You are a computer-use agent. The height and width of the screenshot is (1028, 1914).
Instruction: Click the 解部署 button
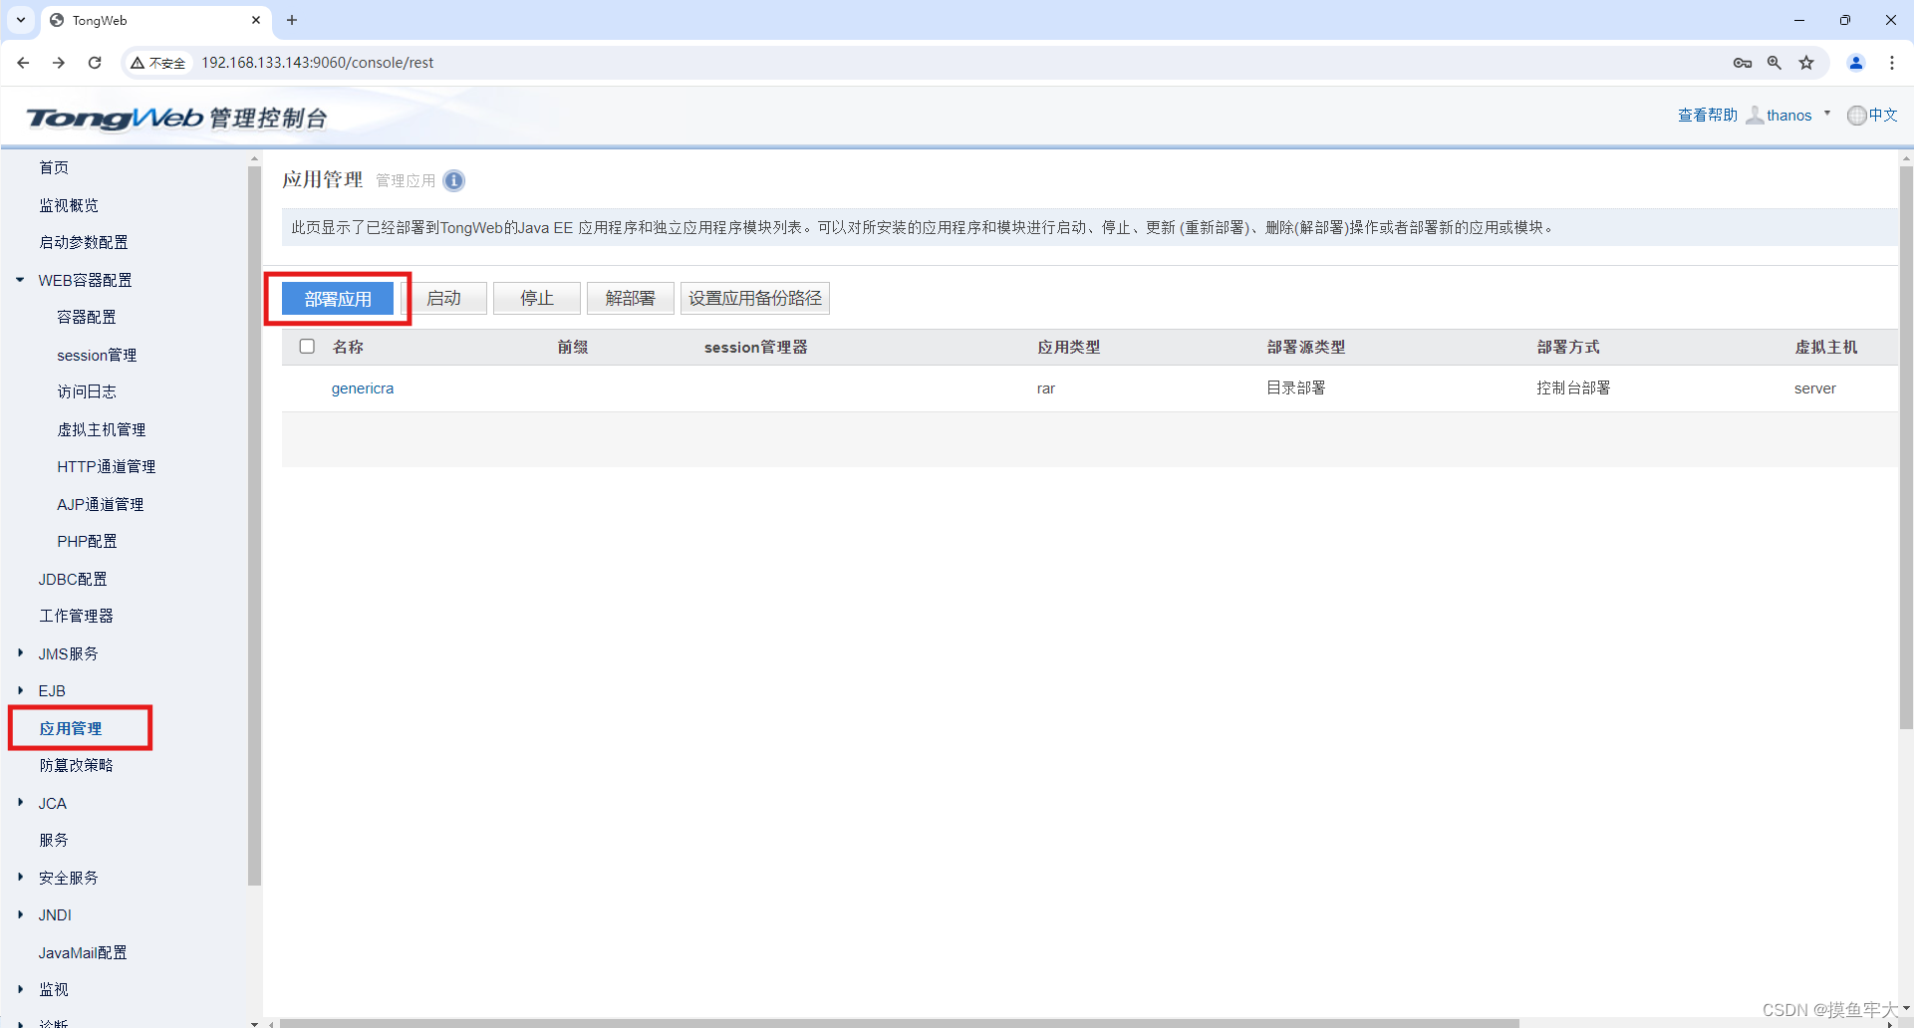631,298
